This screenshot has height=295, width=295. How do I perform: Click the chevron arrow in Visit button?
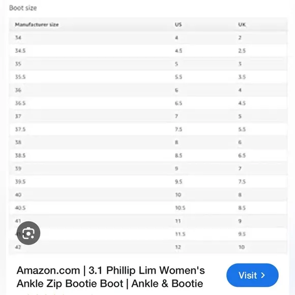click(263, 276)
